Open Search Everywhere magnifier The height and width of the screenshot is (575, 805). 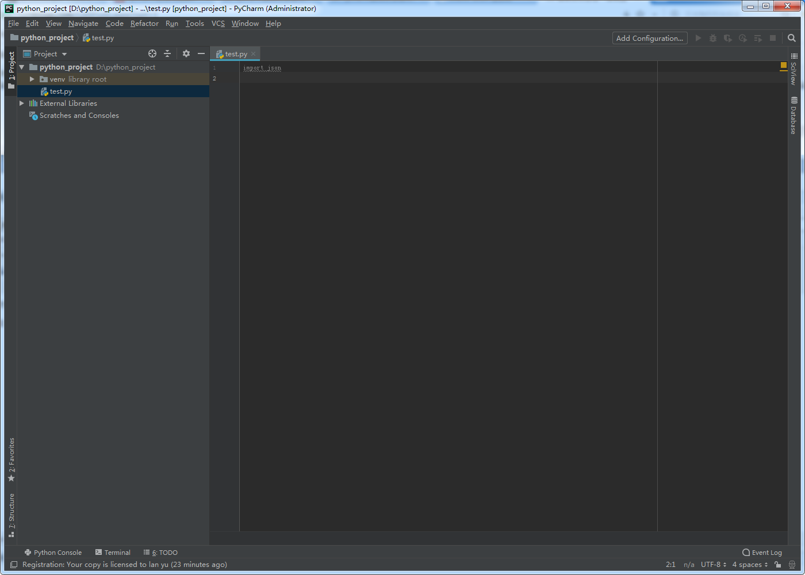(x=792, y=38)
